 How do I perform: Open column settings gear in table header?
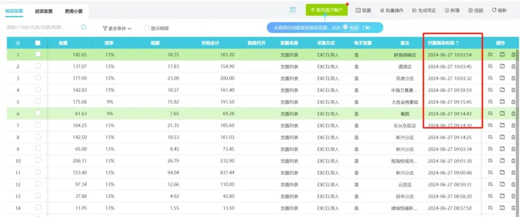pos(18,43)
